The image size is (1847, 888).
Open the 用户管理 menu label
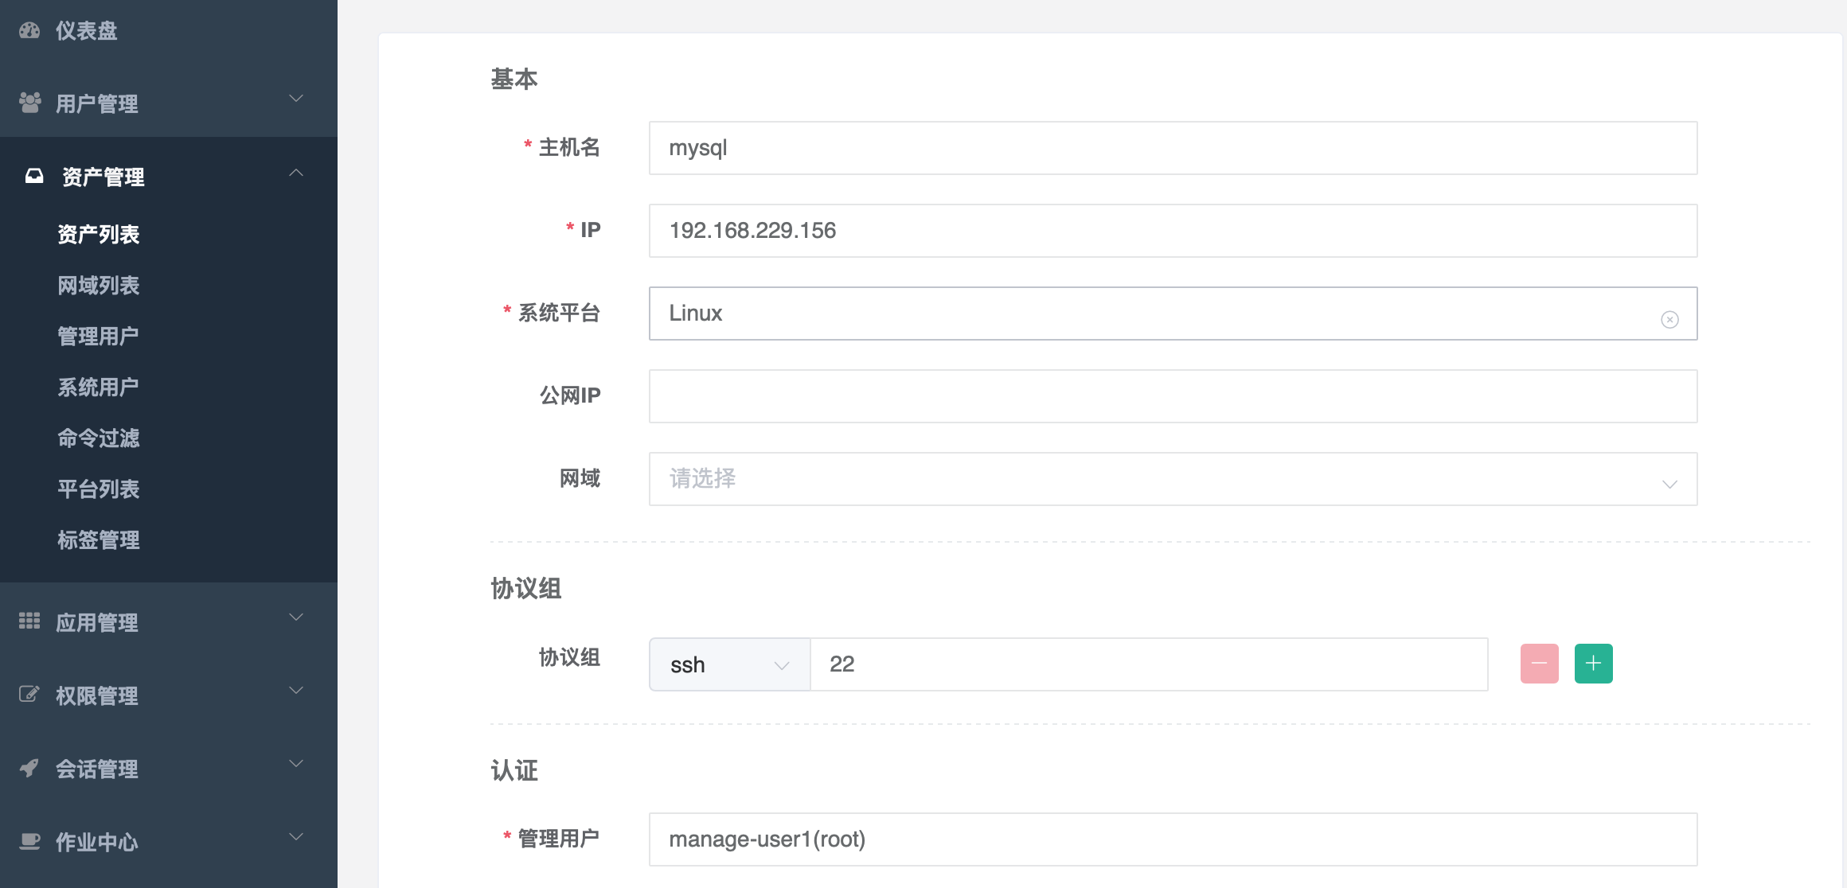[x=96, y=104]
